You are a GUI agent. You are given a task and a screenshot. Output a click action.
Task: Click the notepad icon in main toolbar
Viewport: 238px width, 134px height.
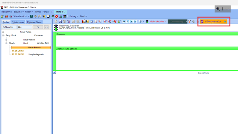tap(48, 16)
